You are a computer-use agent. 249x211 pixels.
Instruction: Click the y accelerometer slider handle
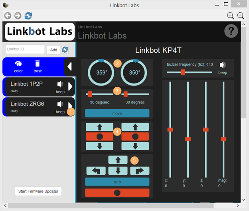(x=188, y=139)
